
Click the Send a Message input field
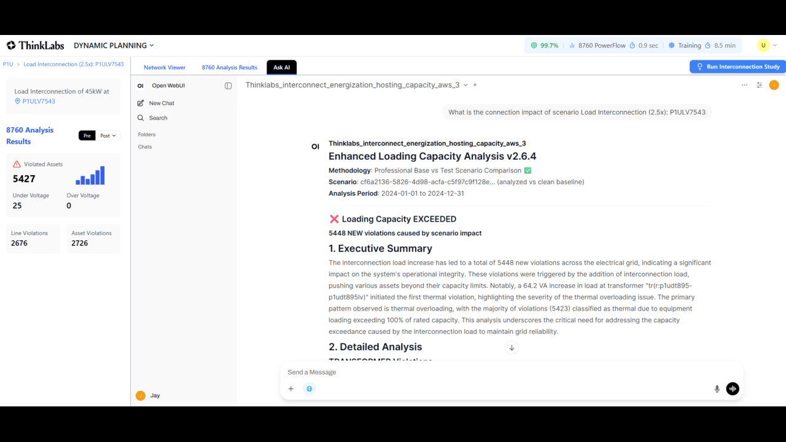click(511, 372)
